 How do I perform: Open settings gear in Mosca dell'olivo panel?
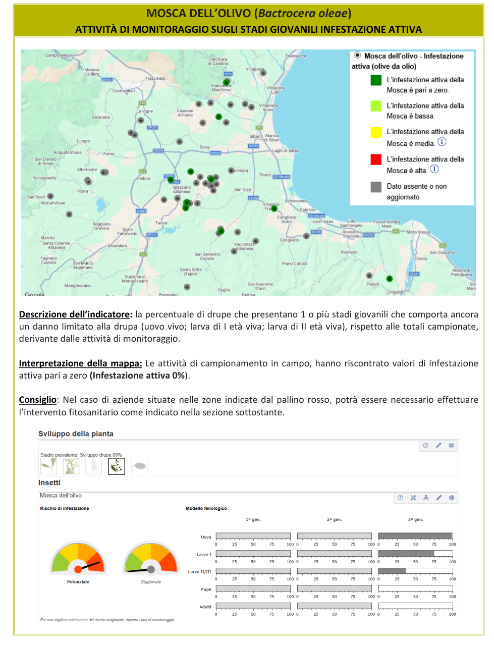(x=452, y=498)
